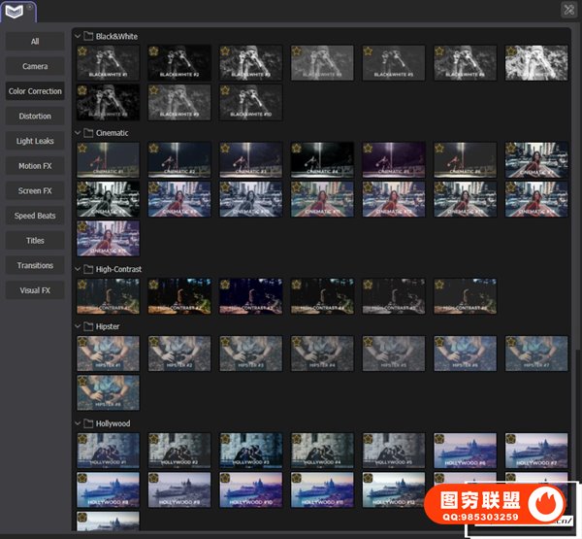Click the favorite star on Black&White #1
Image resolution: width=582 pixels, height=539 pixels.
click(82, 51)
